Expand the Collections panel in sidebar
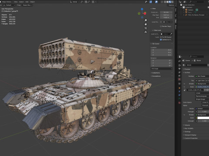209x156 pixels. click(x=156, y=73)
